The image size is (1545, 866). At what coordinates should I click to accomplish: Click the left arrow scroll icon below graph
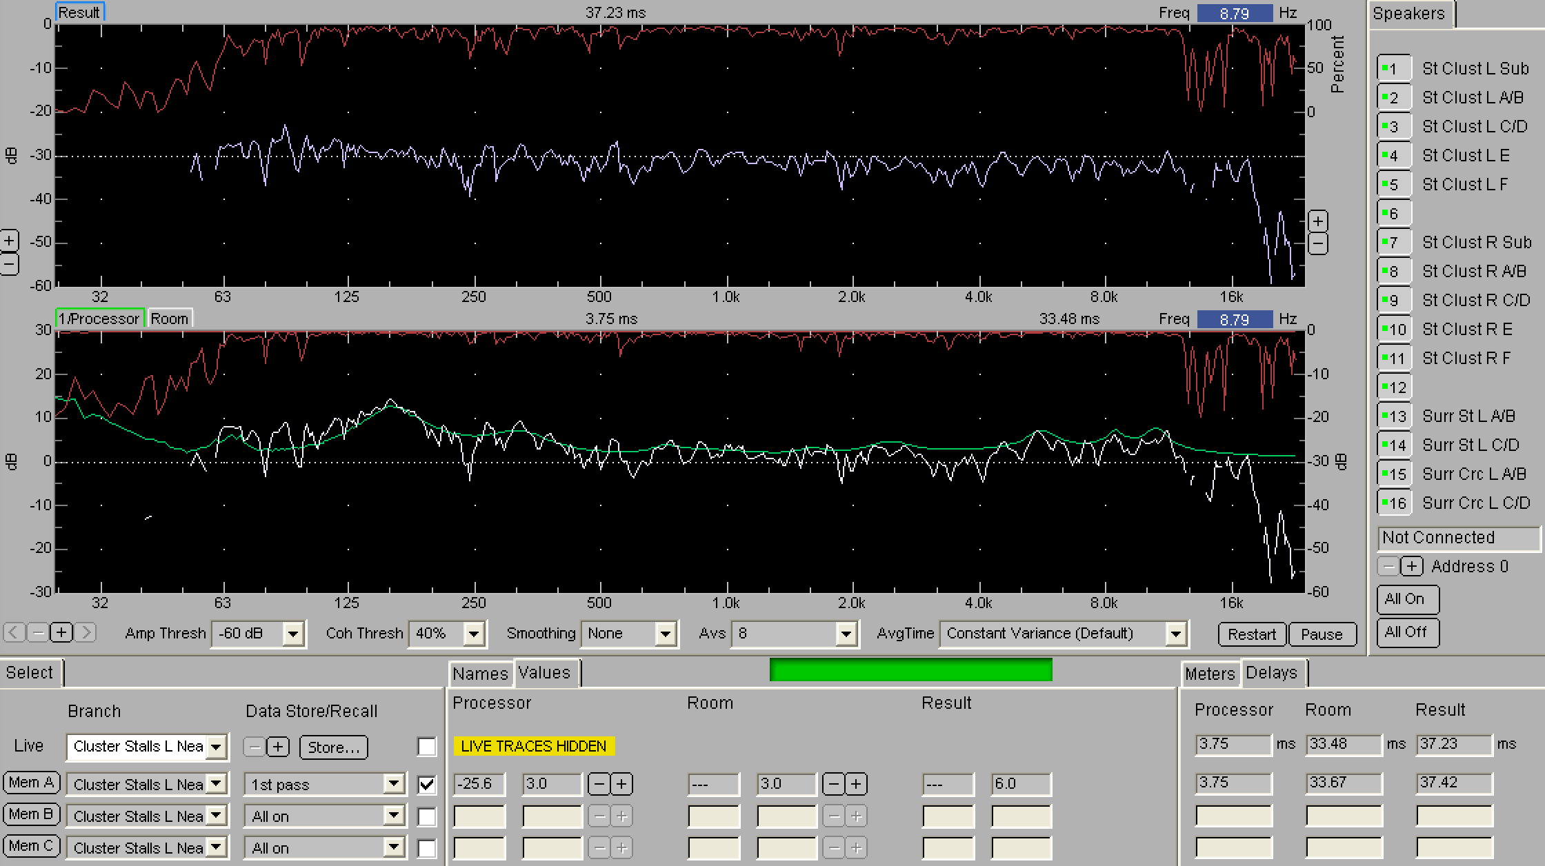14,632
